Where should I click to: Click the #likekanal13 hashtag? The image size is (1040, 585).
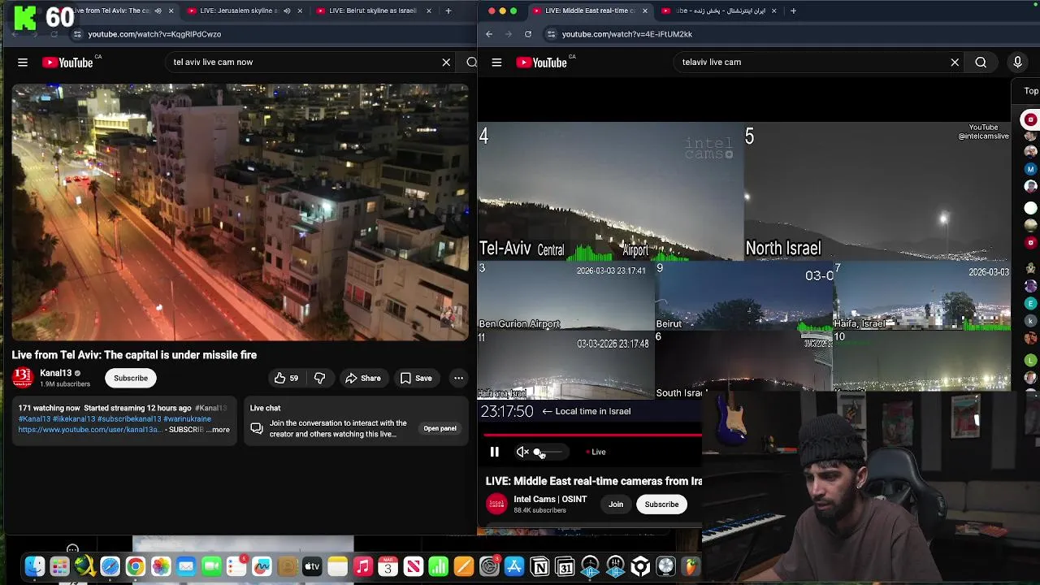click(75, 419)
